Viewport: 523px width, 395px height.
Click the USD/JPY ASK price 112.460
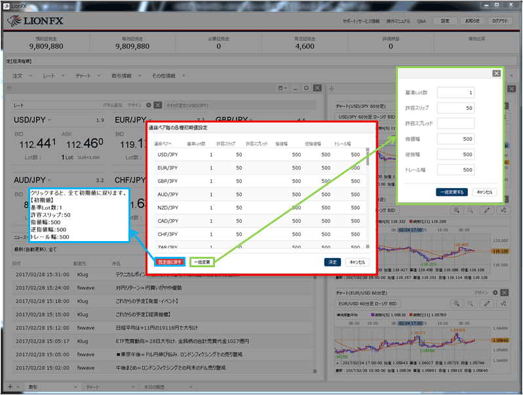85,144
